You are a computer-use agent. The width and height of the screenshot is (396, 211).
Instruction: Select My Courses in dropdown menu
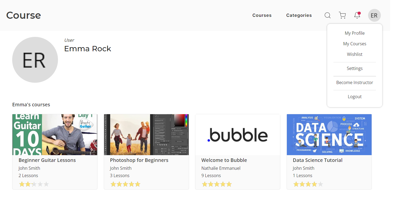355,44
